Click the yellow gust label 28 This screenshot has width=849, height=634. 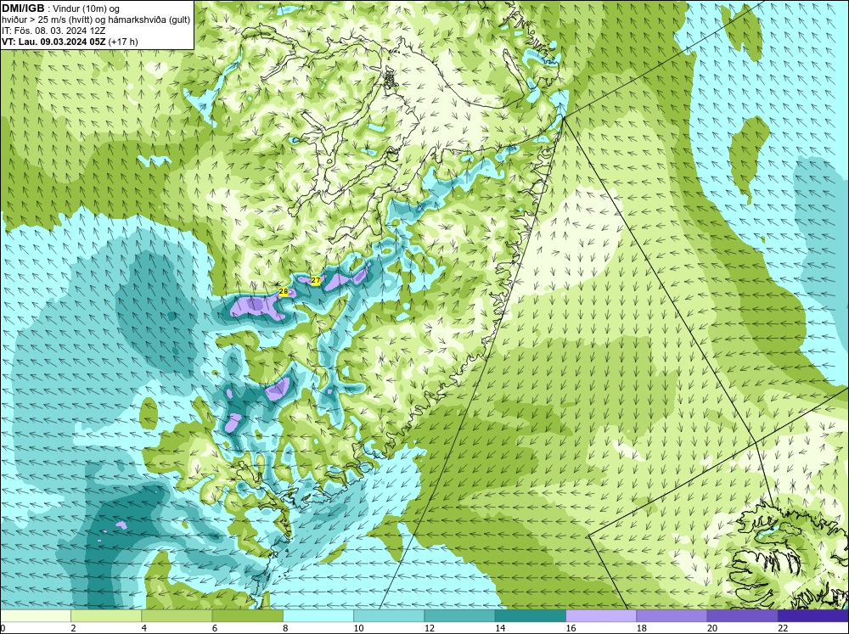pyautogui.click(x=284, y=292)
